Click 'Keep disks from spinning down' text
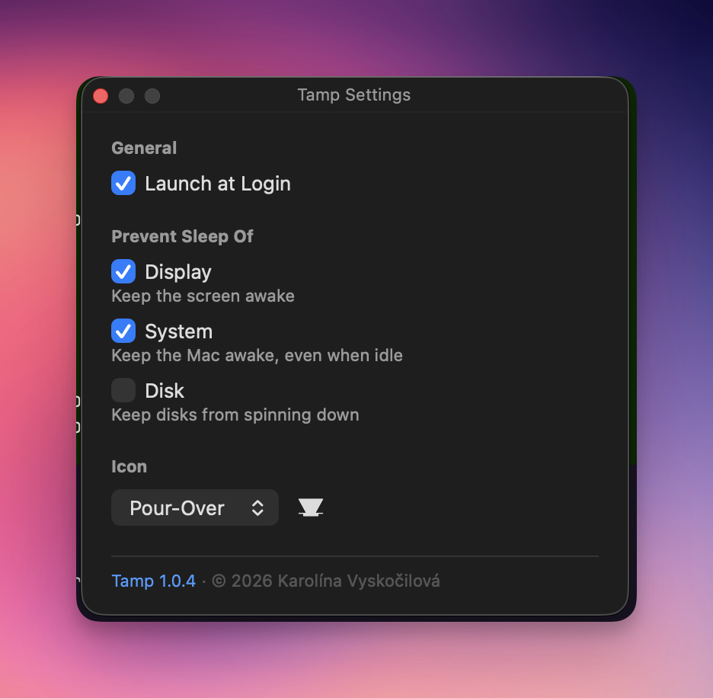Screen dimensions: 713x698 coord(235,415)
